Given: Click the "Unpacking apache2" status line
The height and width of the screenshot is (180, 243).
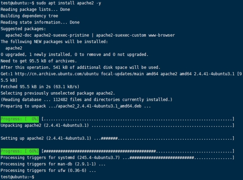Looking at the screenshot, I should pyautogui.click(x=45, y=125).
